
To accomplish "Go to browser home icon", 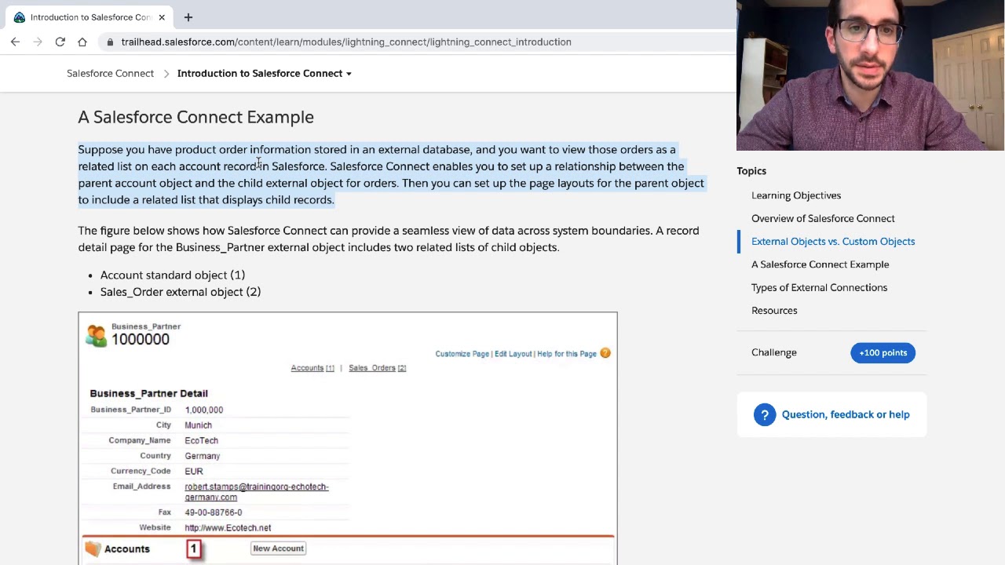I will 82,42.
